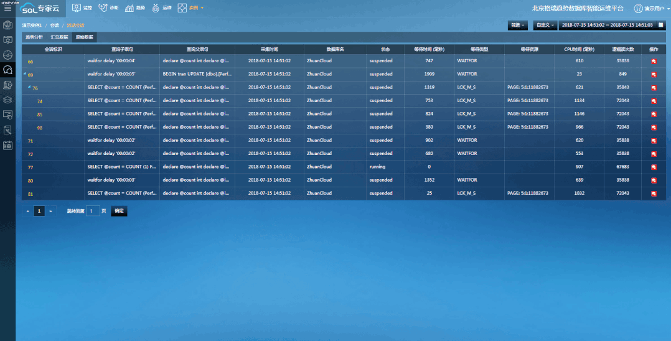Screen dimensions: 671x341
Task: Open the star monitor icon in sidebar
Action: point(7,40)
